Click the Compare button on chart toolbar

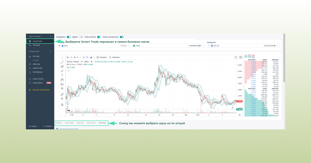(102, 57)
